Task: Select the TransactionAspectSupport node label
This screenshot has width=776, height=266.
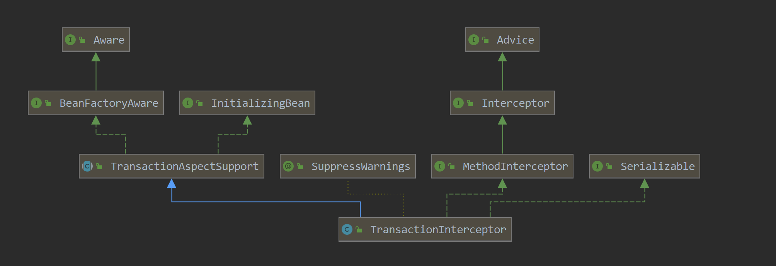Action: click(x=184, y=167)
